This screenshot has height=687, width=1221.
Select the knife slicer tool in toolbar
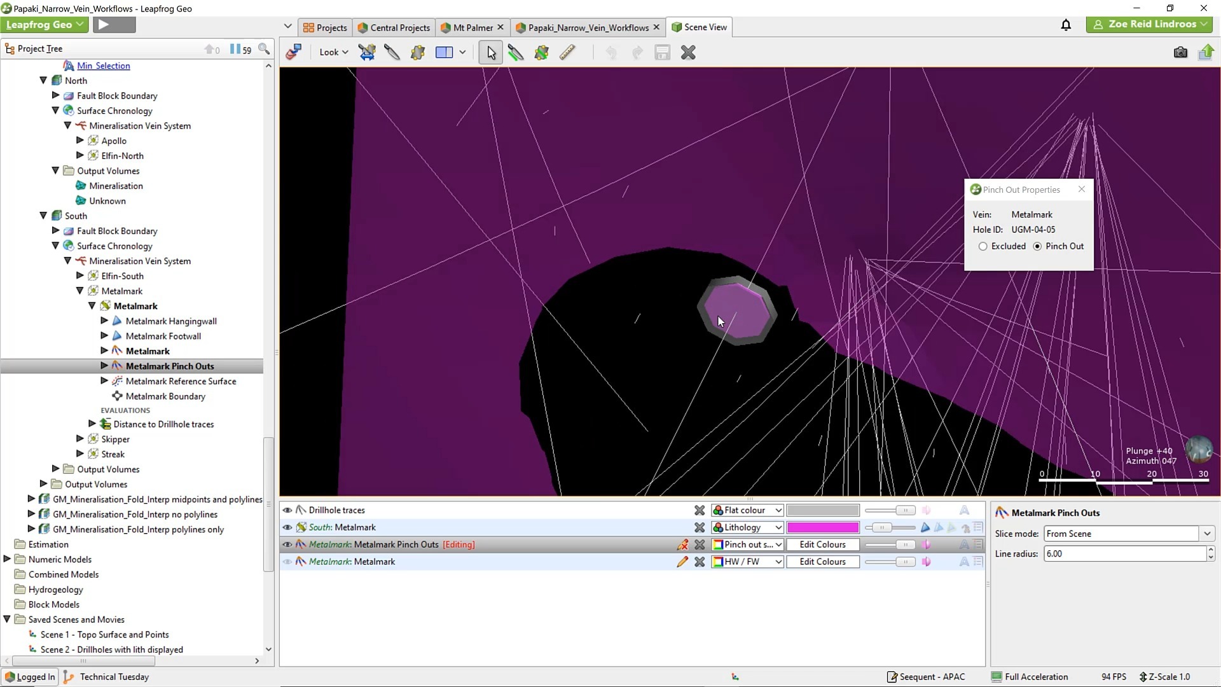(x=392, y=52)
